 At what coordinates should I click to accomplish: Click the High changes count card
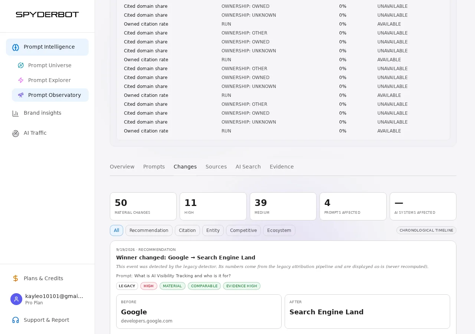(213, 206)
